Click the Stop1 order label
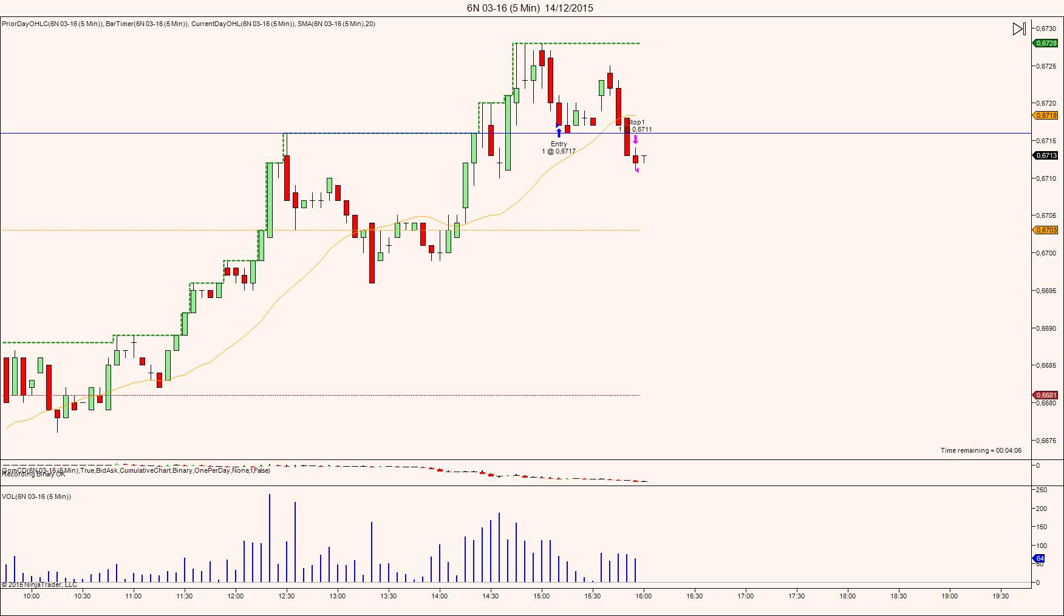Image resolution: width=1064 pixels, height=616 pixels. (636, 126)
